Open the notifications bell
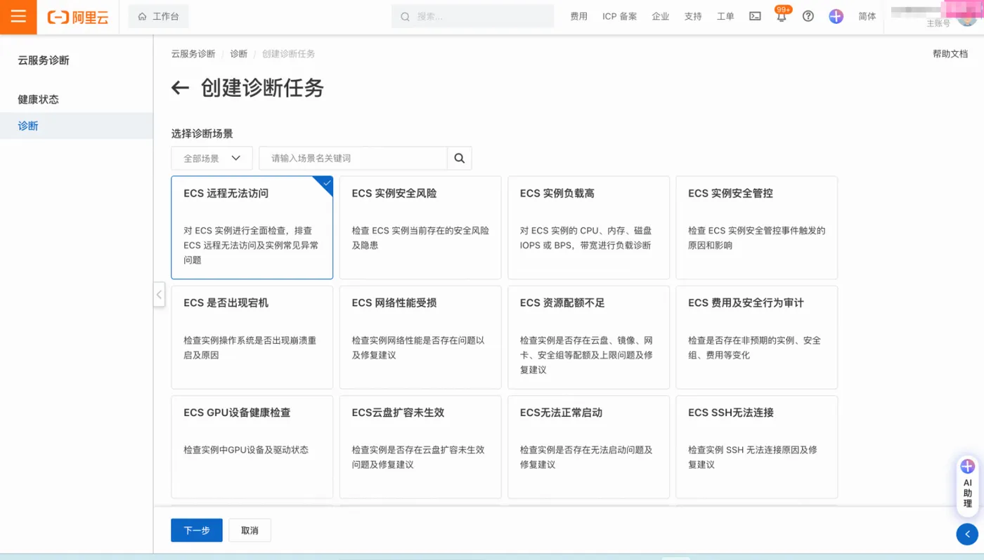Image resolution: width=984 pixels, height=560 pixels. (782, 16)
